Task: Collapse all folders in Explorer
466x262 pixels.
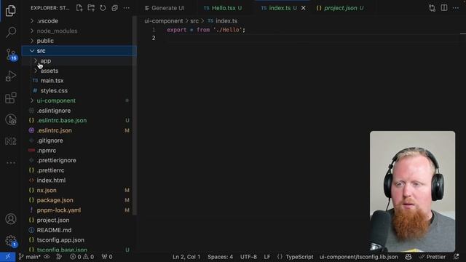Action: (x=115, y=8)
